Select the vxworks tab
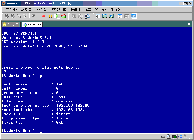194x140 pixels. point(32,24)
